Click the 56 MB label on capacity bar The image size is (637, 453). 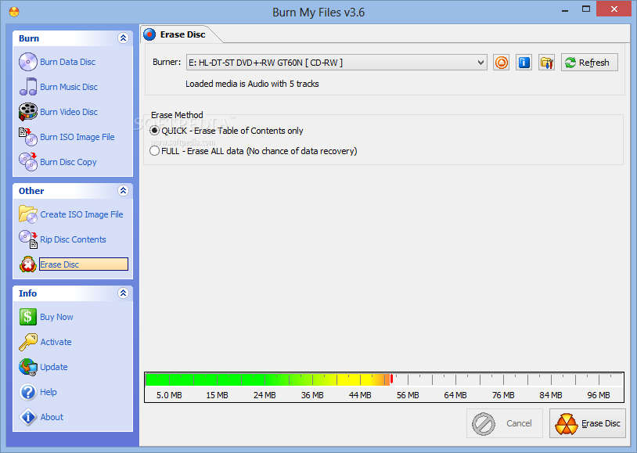(x=408, y=395)
